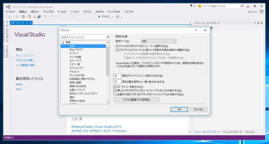Toggle タイトルの文字スタイルをメニュー バーに適用する checkbox

point(117,46)
